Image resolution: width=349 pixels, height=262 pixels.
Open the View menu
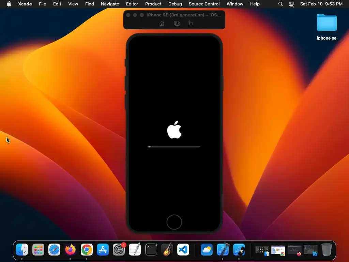click(73, 4)
